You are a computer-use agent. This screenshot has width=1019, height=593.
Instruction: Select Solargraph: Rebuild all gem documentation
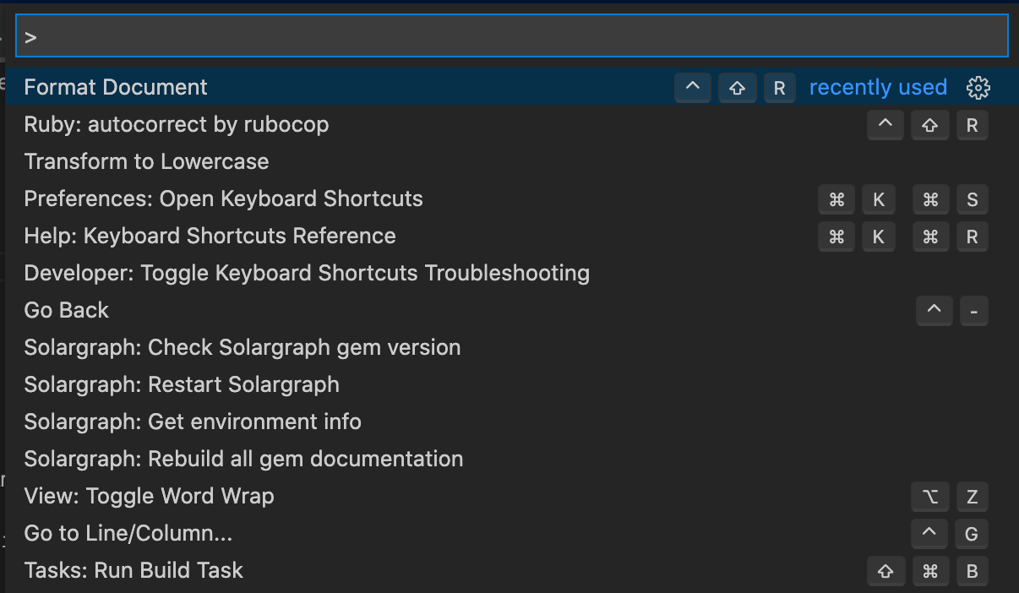[243, 459]
